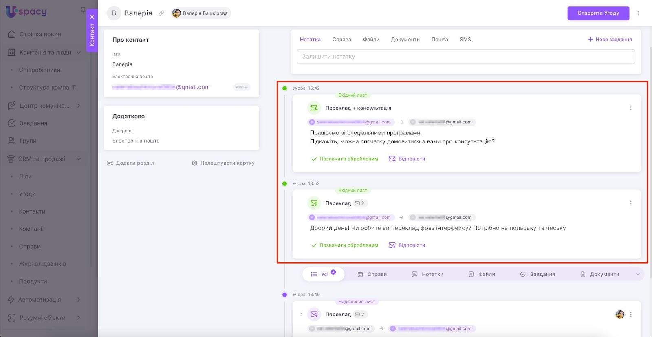Viewport: 652px width, 337px height.
Task: Click Налаштувати картку gear icon
Action: [x=195, y=163]
